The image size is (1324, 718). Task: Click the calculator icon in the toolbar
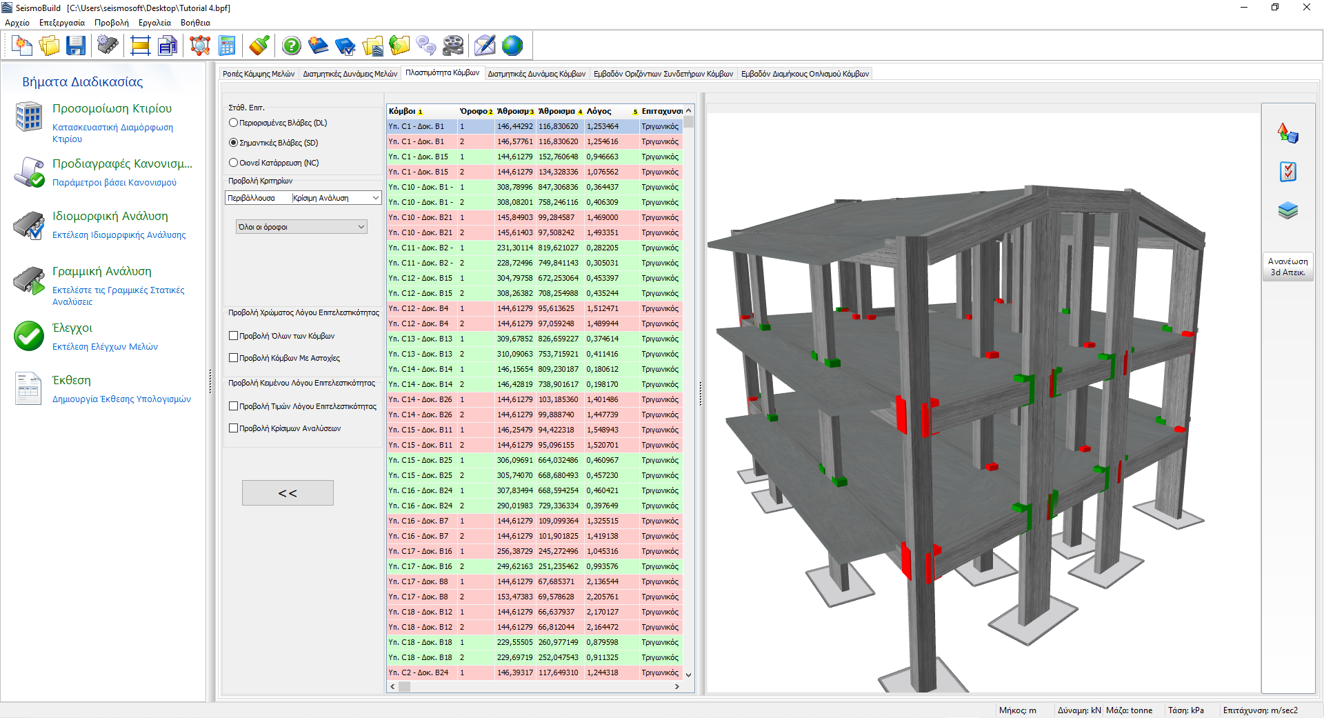tap(227, 46)
